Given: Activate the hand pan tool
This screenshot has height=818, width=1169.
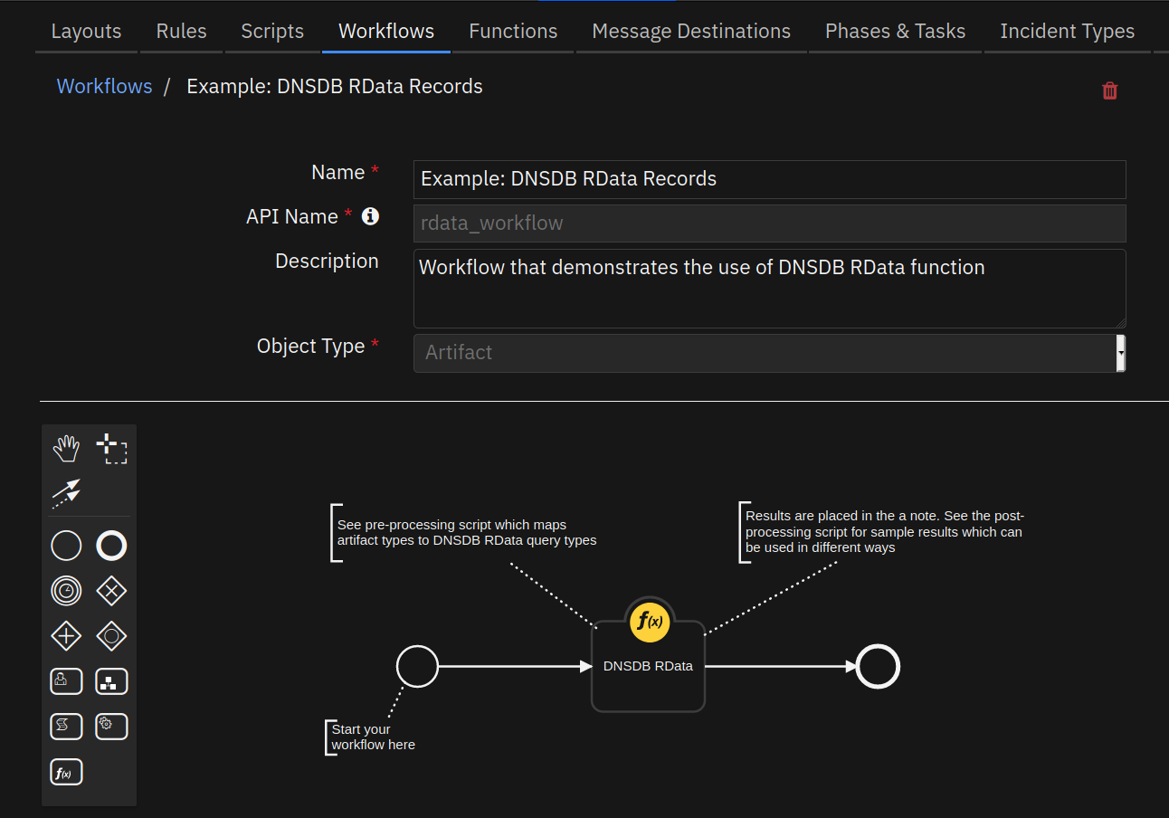Looking at the screenshot, I should (x=66, y=448).
